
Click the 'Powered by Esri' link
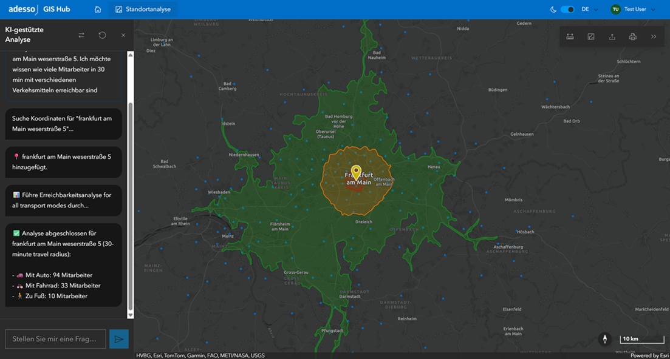coord(649,355)
